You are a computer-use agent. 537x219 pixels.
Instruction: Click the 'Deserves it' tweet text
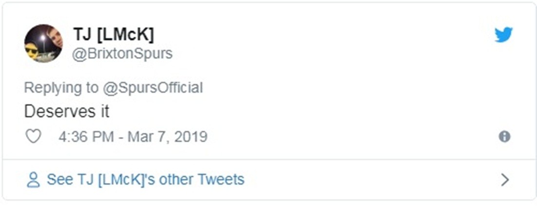click(x=67, y=111)
